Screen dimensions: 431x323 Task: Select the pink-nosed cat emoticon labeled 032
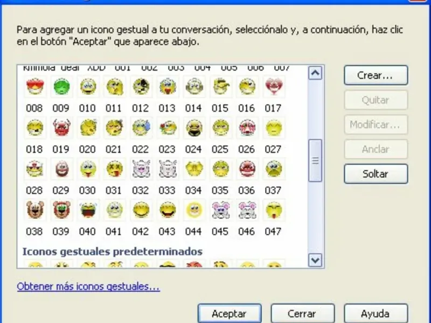141,169
